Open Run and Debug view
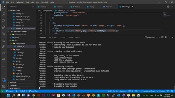Screen dimensions: 175x98 click(4, 27)
